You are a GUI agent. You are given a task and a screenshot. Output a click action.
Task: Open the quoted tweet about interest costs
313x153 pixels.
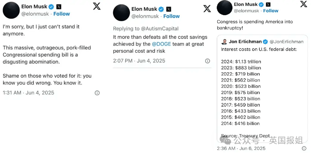262,89
